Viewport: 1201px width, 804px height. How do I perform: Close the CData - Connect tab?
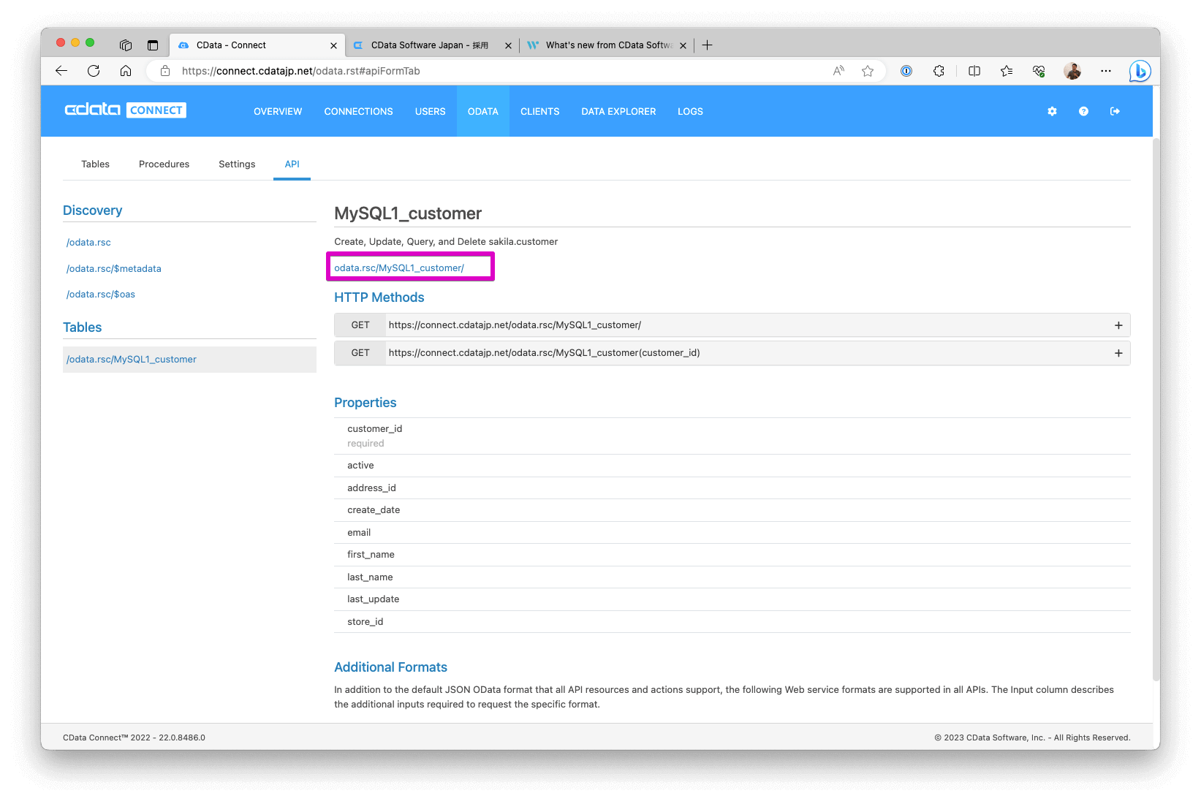click(334, 45)
